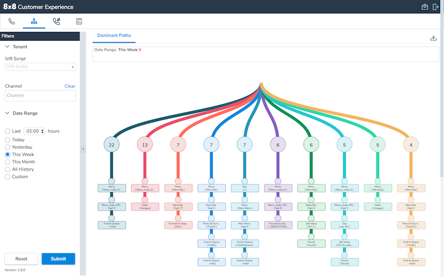Click the path node circle labeled 13
Screen dimensions: 444x277
145,145
